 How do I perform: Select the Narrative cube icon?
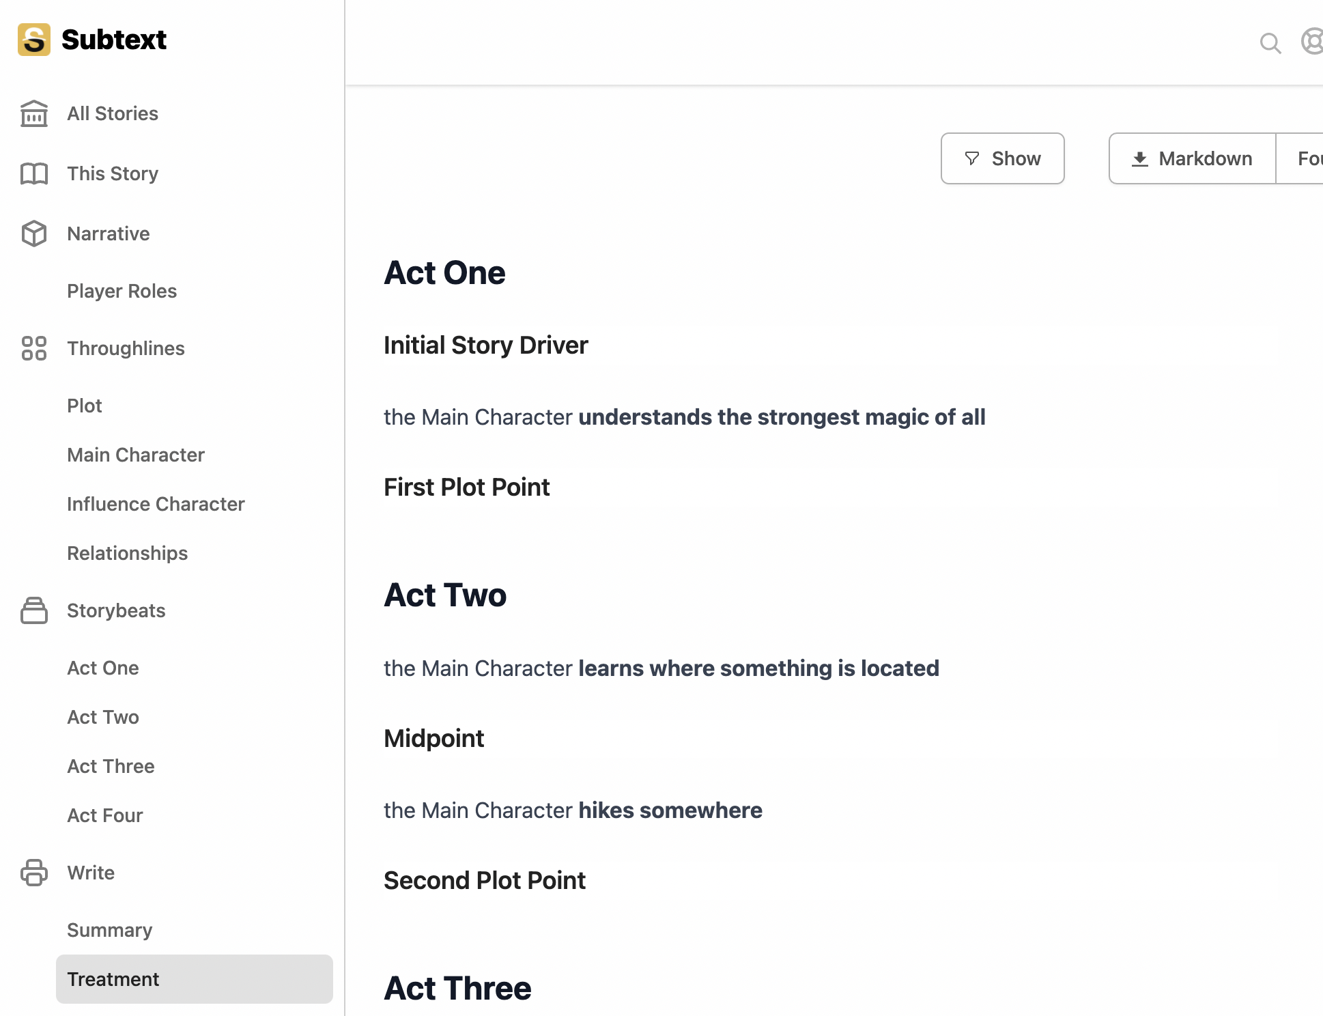coord(34,234)
